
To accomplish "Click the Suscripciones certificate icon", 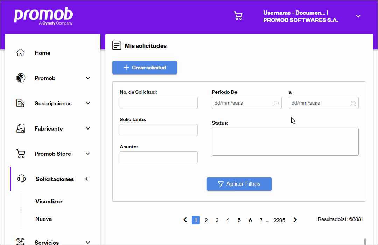I will (21, 103).
